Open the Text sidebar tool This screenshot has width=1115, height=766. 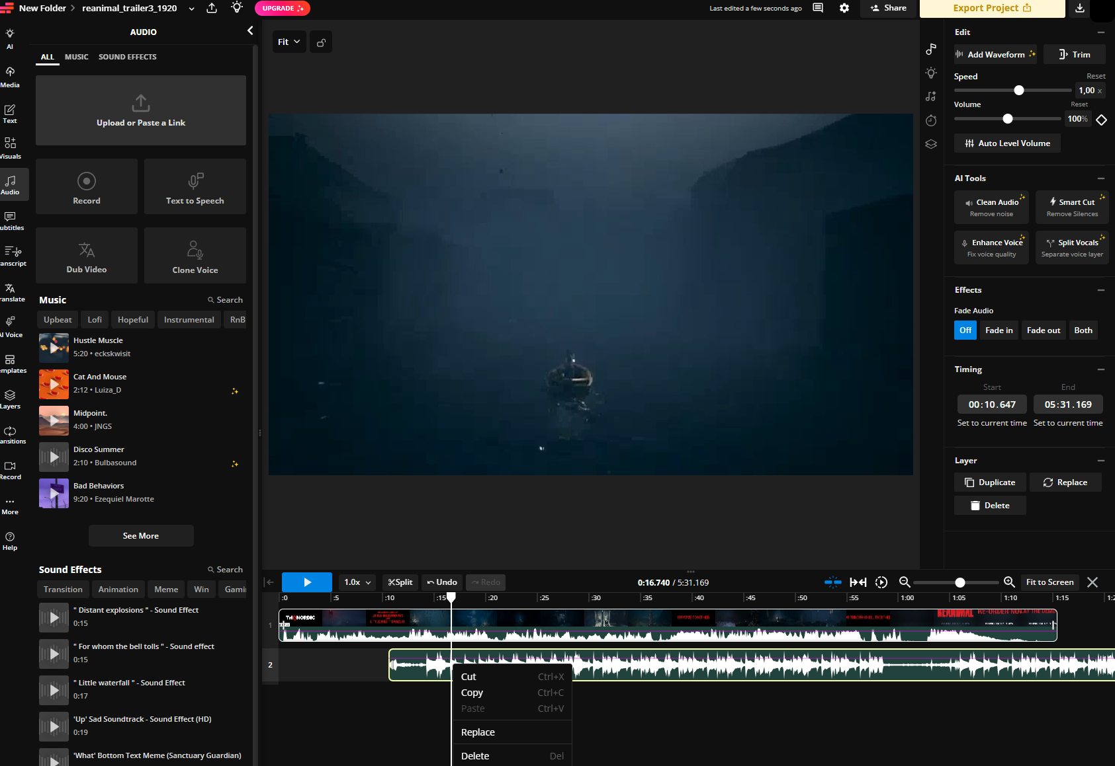pyautogui.click(x=11, y=114)
